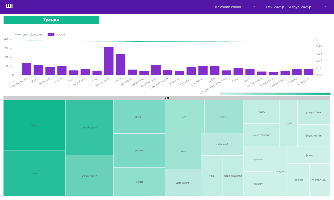Click the Тренди header button

51,20
